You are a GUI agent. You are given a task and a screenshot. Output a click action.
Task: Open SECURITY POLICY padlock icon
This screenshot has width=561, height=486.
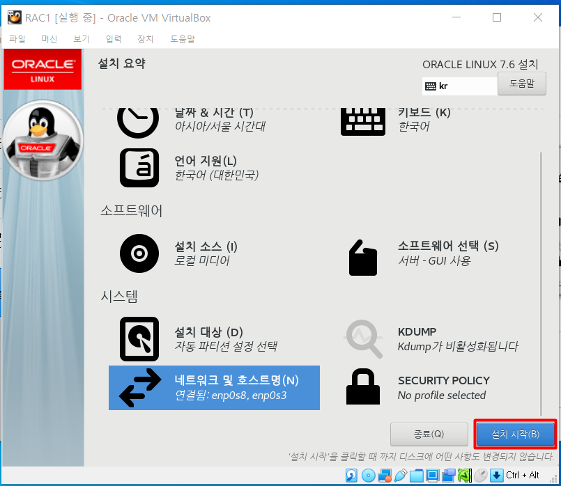coord(363,386)
